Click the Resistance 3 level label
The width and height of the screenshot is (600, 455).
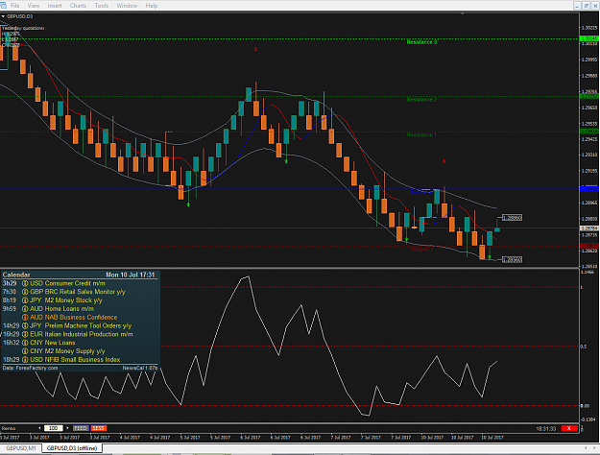[x=421, y=42]
